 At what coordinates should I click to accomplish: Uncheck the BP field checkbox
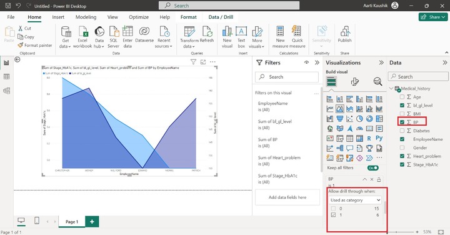402,122
